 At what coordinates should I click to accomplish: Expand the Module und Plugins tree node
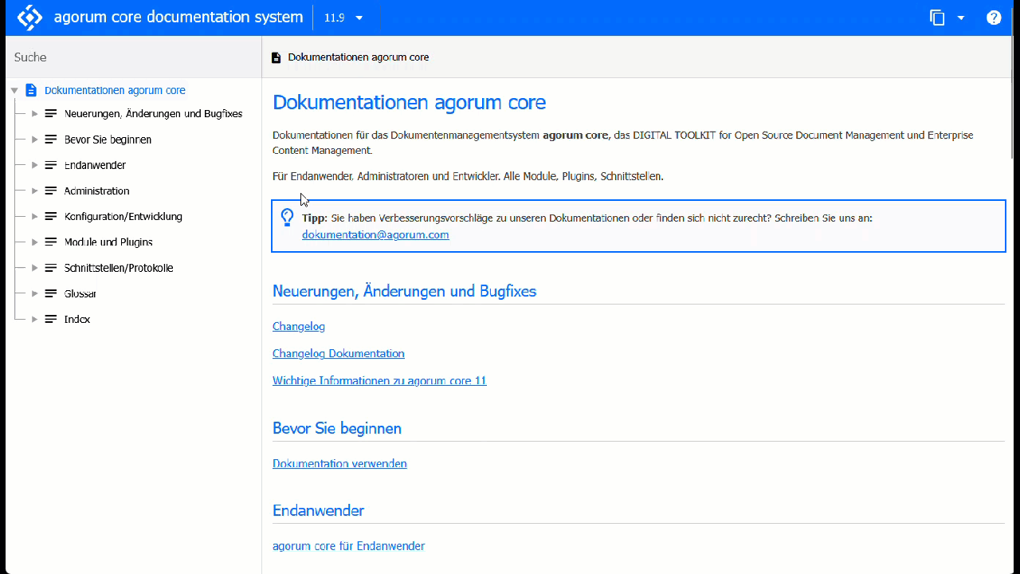[35, 242]
